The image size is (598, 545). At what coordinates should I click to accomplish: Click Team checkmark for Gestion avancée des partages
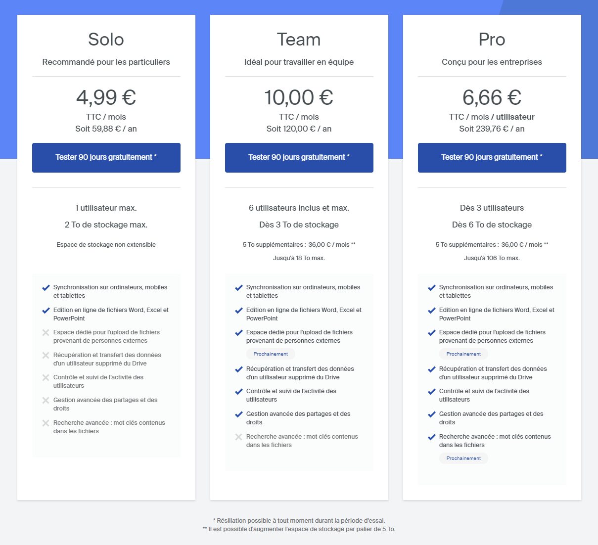(x=239, y=414)
